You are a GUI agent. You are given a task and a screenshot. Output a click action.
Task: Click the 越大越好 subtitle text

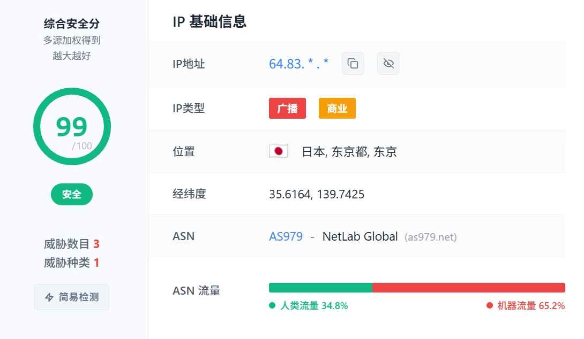71,56
